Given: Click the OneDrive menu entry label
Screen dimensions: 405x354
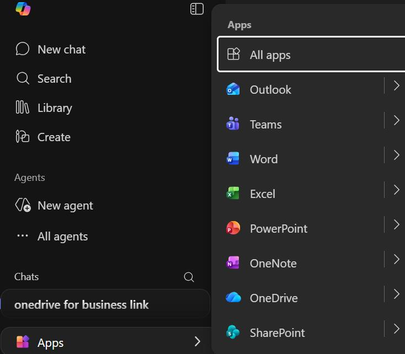Looking at the screenshot, I should (x=274, y=298).
